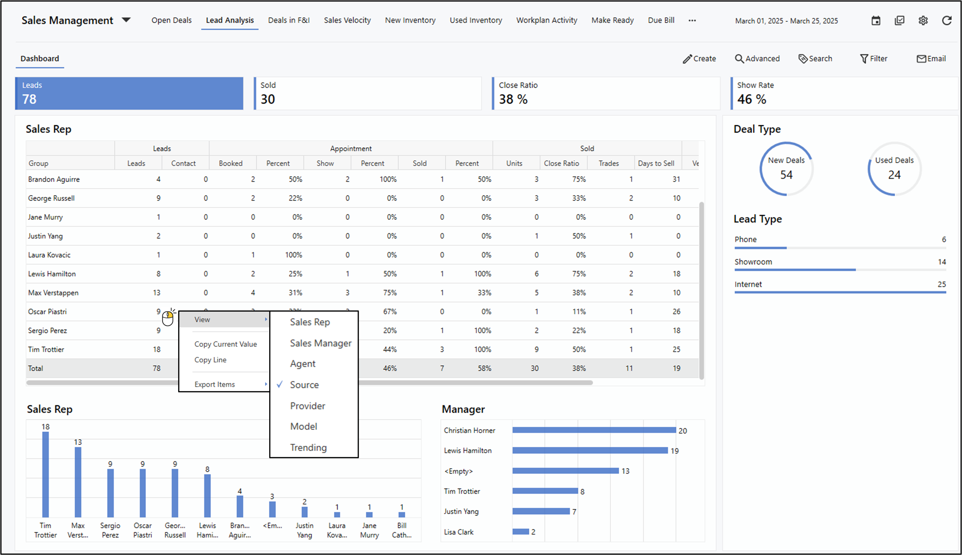Viewport: 962px width, 555px height.
Task: Expand the Export Items submenu
Action: (x=214, y=384)
